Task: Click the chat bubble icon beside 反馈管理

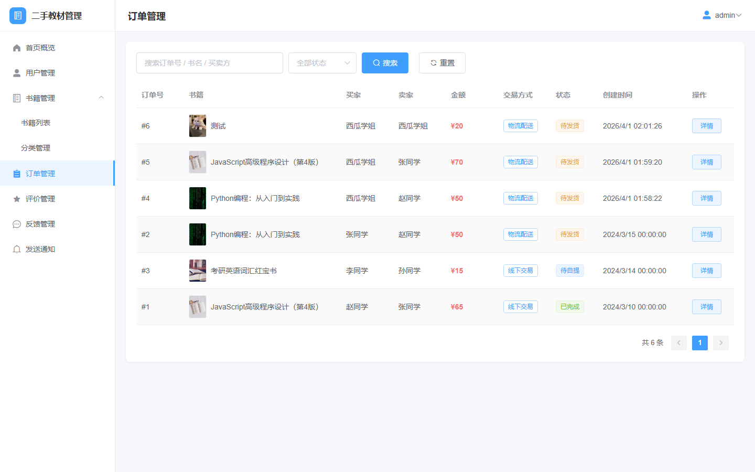Action: pyautogui.click(x=17, y=224)
